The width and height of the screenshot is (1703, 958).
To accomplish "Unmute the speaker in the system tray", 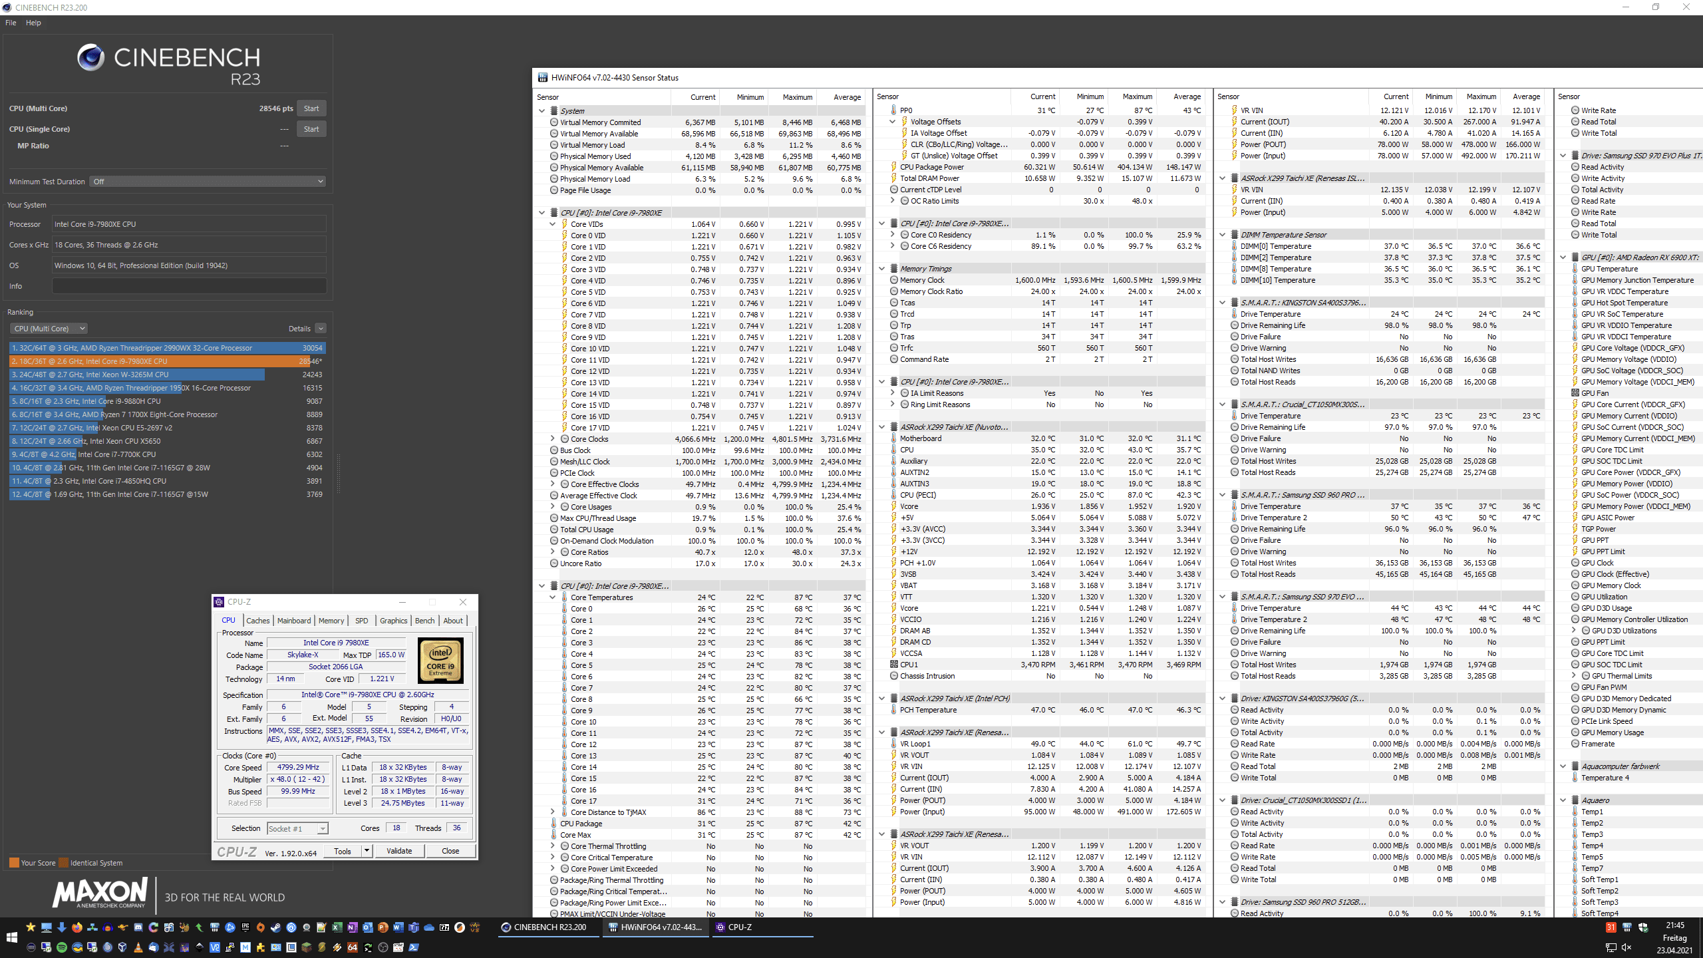I will point(1627,947).
